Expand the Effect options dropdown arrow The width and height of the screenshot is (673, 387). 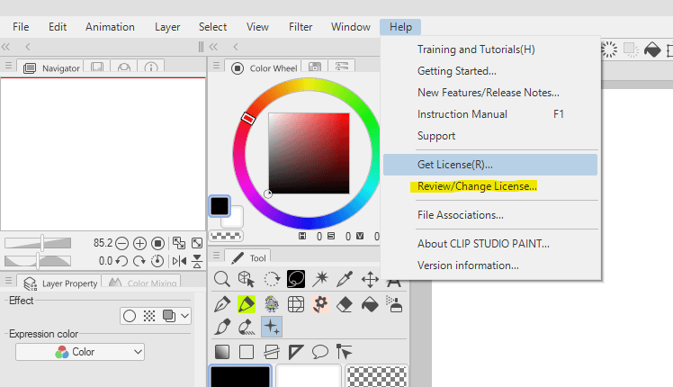pyautogui.click(x=184, y=316)
